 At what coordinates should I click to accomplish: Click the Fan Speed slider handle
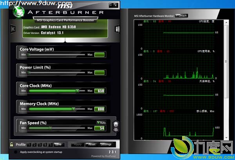point(51,128)
